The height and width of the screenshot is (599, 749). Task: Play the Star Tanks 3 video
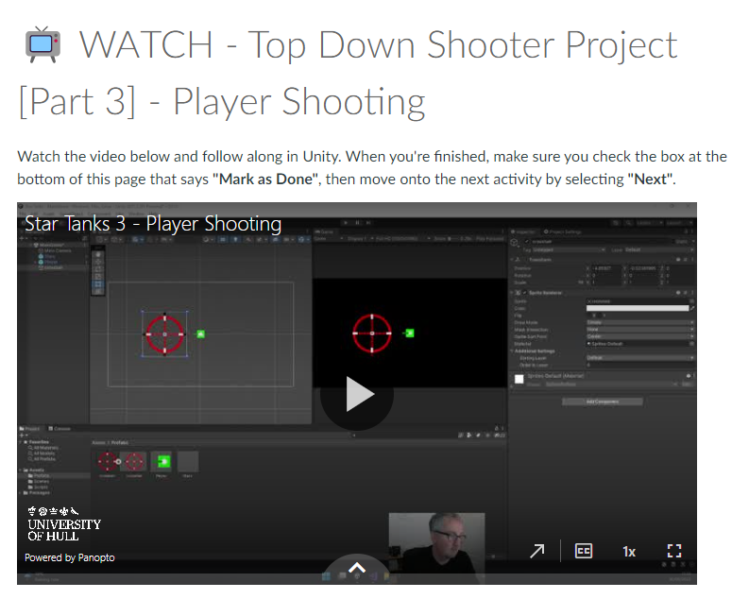coord(357,393)
